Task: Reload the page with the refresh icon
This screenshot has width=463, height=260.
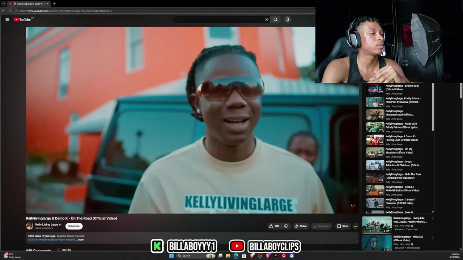Action: click(x=10, y=11)
